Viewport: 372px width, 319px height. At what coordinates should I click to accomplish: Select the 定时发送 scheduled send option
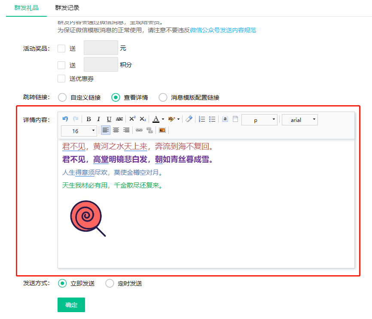click(110, 283)
